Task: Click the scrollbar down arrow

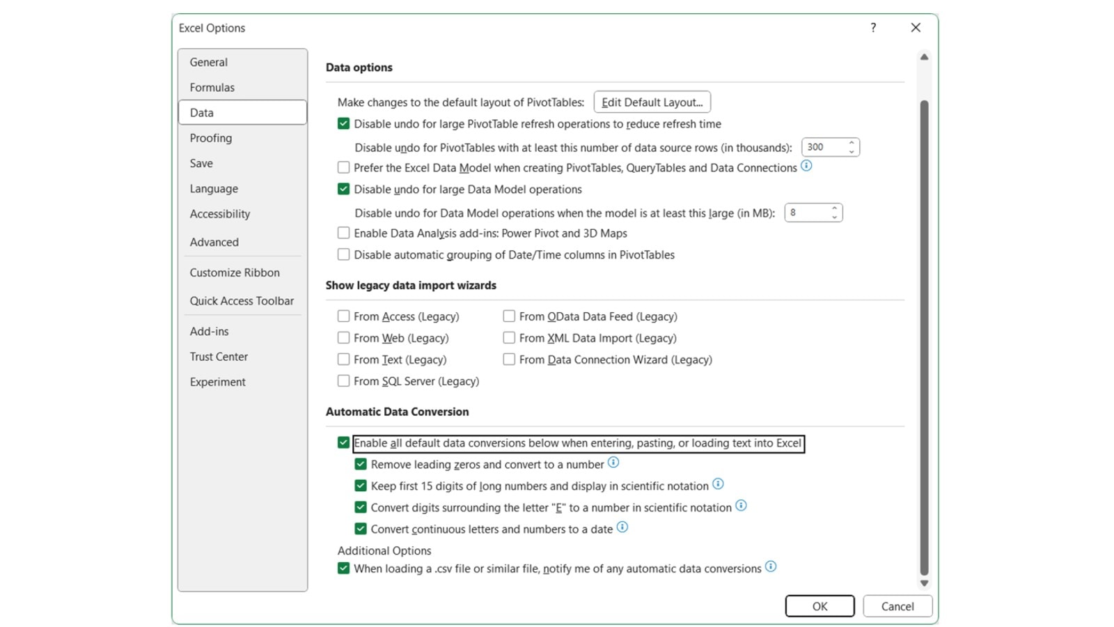Action: pos(924,583)
